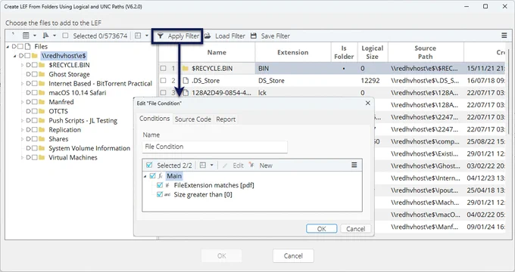This screenshot has height=272, width=515.
Task: Click set-include triangle icon for Replication
Action: 28,130
